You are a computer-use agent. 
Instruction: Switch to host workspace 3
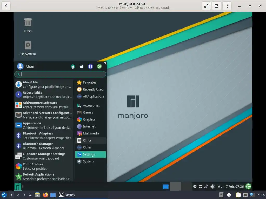pyautogui.click(x=24, y=195)
